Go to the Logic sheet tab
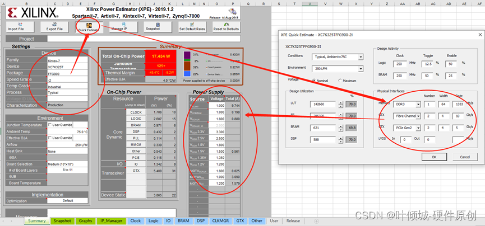 coord(154,221)
